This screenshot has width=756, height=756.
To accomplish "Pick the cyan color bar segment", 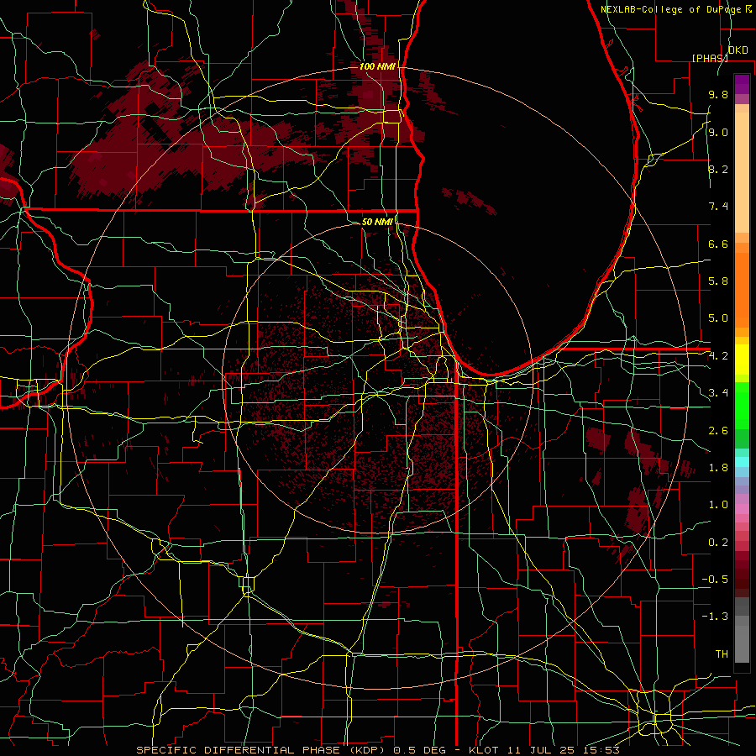I will coord(742,462).
